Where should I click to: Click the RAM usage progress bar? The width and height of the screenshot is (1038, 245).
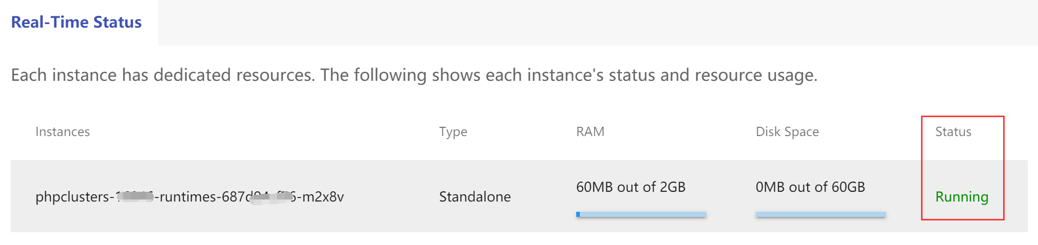641,214
